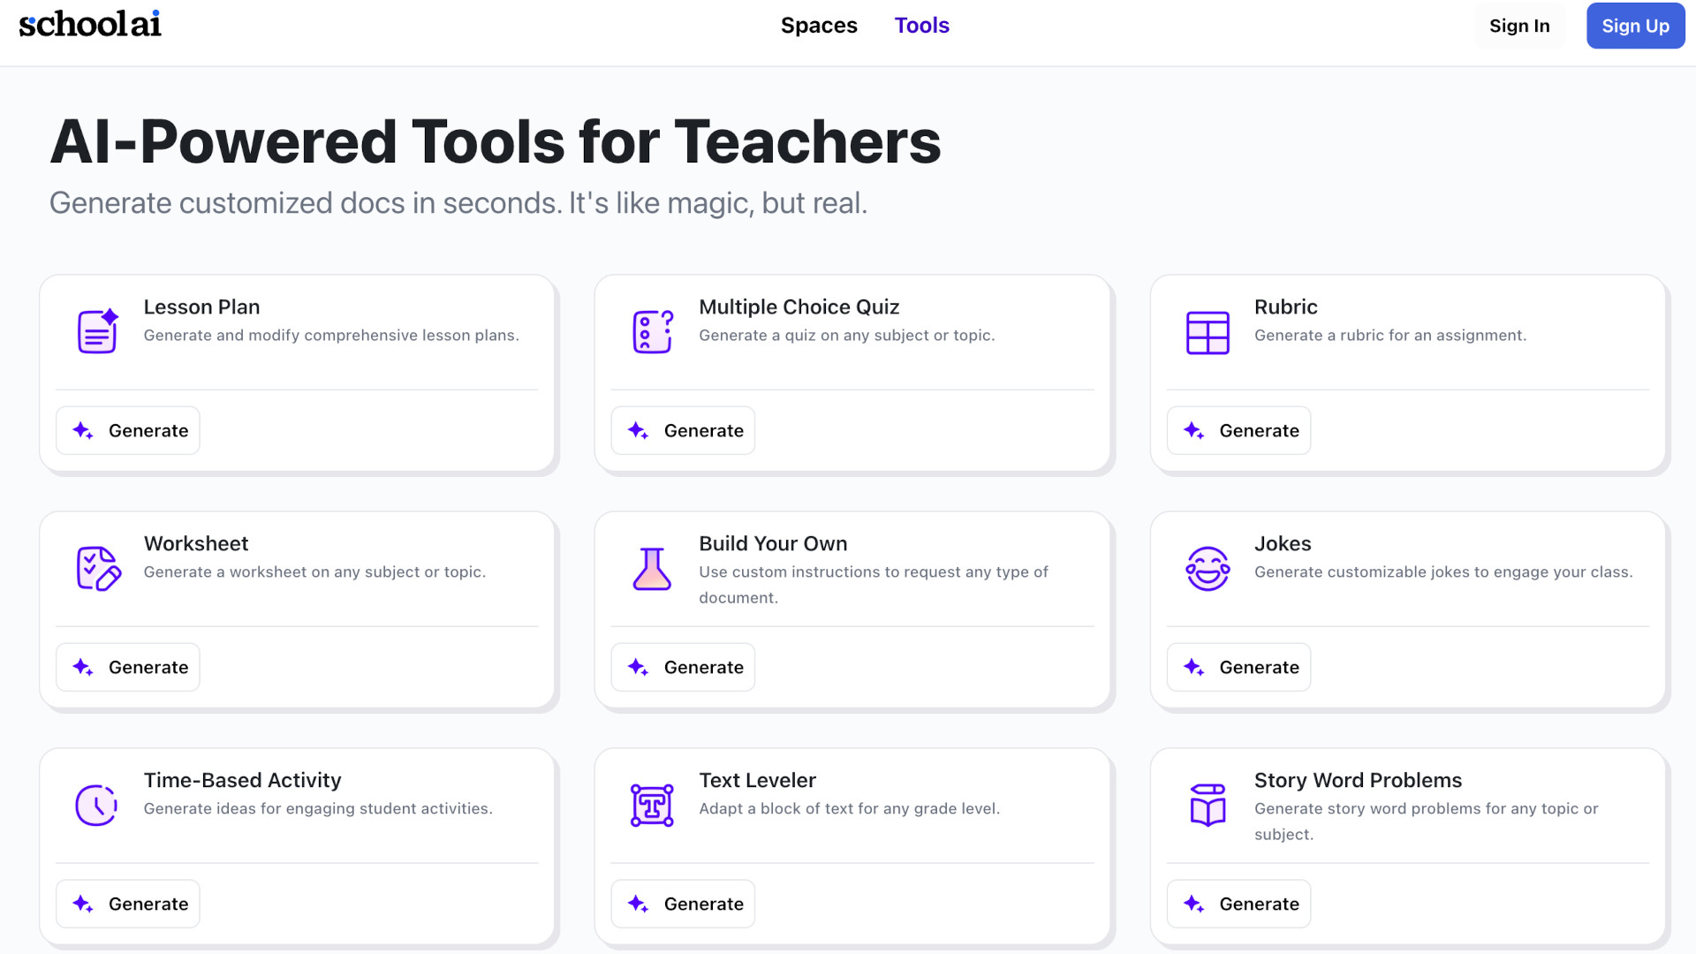This screenshot has width=1696, height=954.
Task: Click the Rubric grid icon
Action: [x=1208, y=333]
